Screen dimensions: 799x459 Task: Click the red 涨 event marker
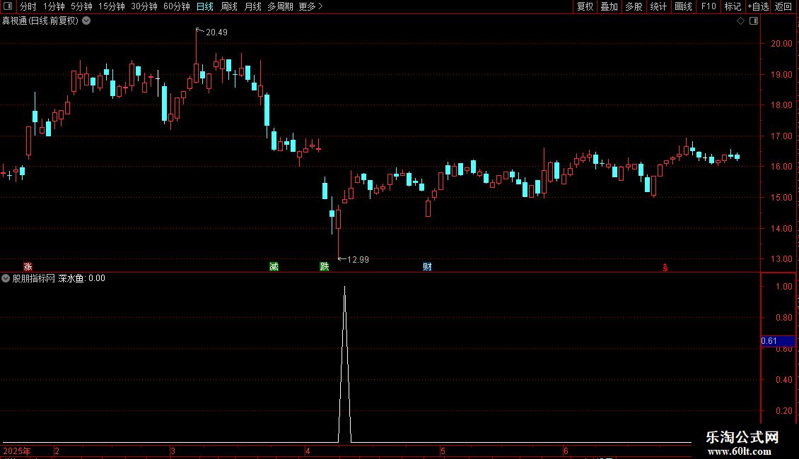(28, 267)
